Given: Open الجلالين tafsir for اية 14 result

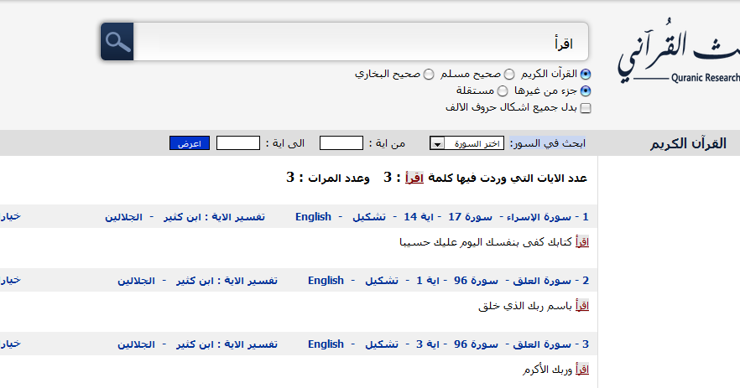Looking at the screenshot, I should (123, 217).
